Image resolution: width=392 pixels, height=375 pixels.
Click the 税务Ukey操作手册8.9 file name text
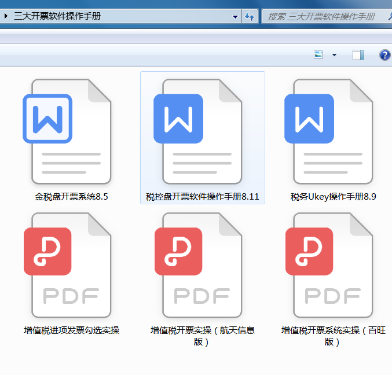click(333, 197)
